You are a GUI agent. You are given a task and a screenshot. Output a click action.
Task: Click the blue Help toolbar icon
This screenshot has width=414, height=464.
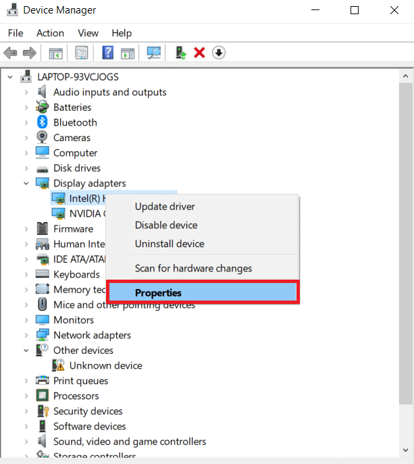[x=107, y=53]
